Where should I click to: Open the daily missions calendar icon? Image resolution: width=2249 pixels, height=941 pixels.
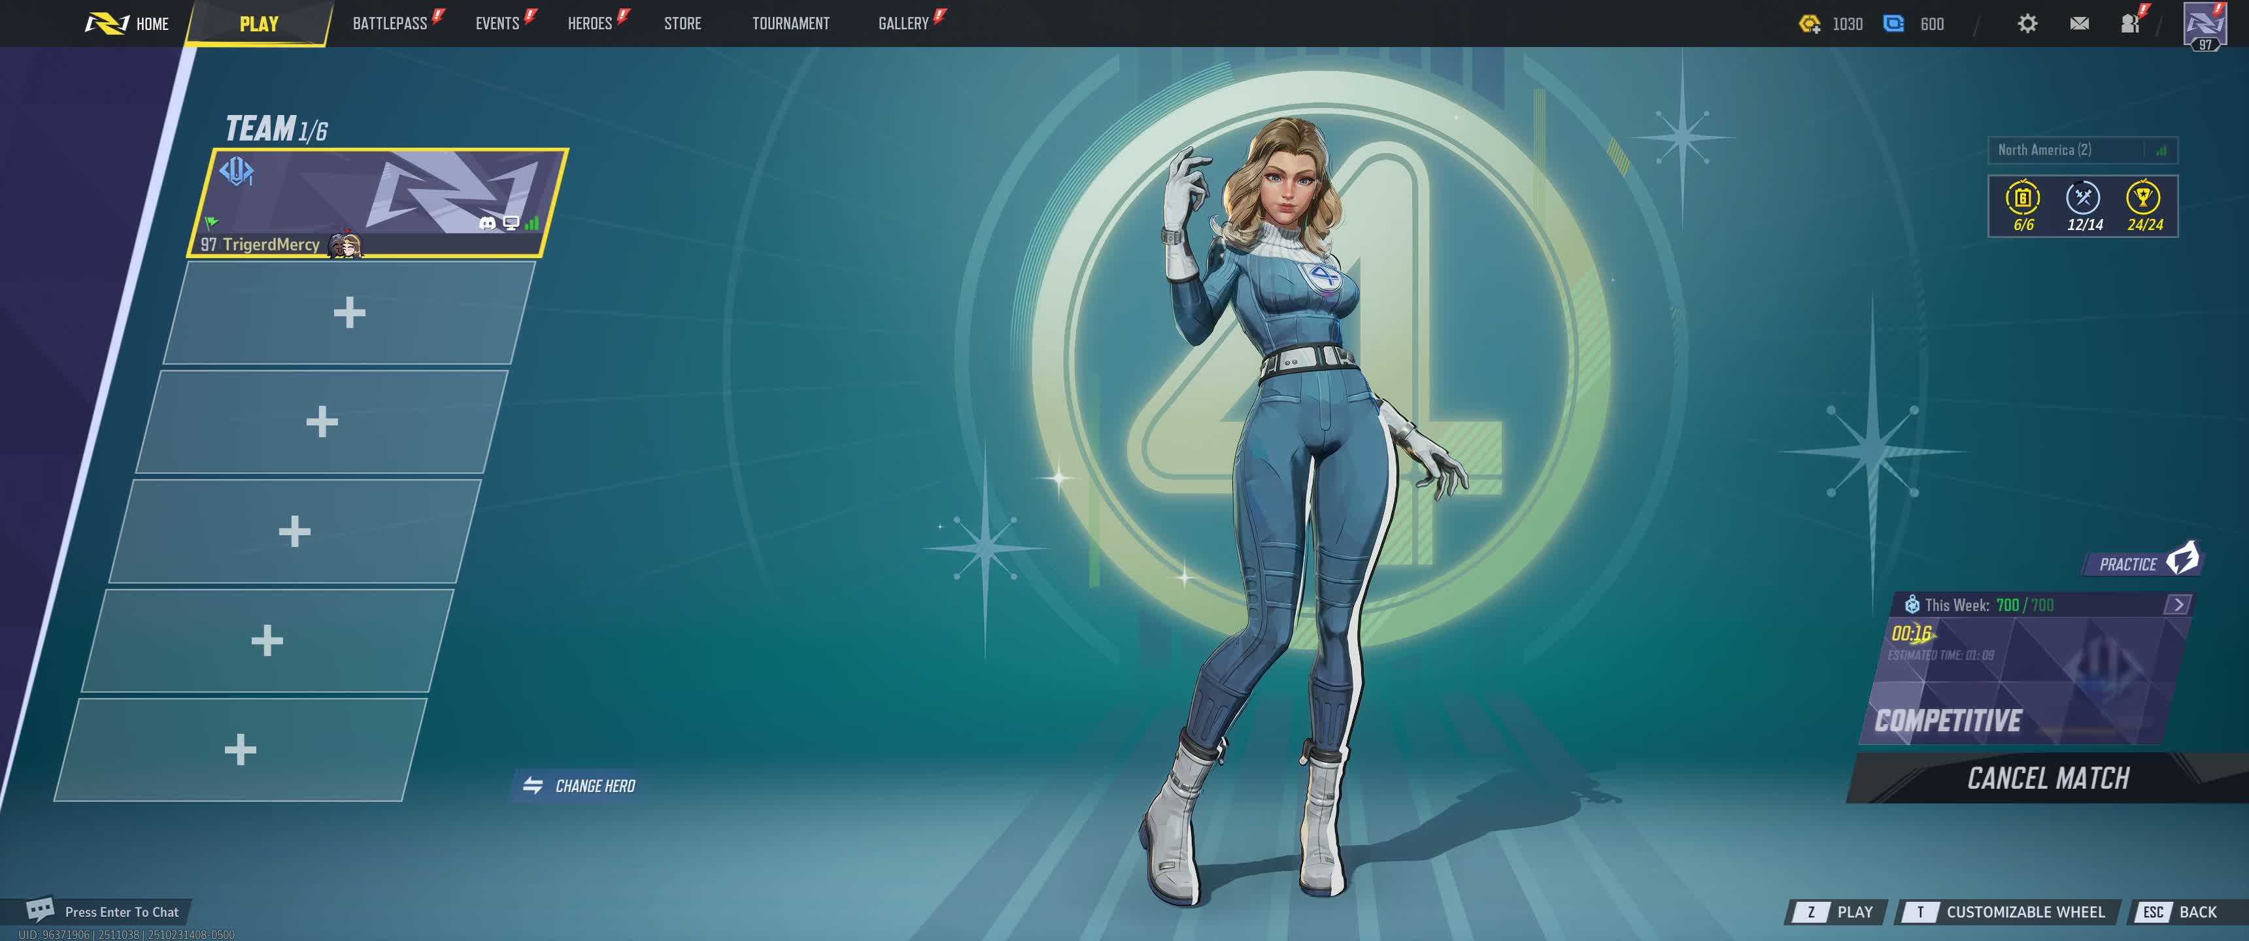click(x=2022, y=198)
